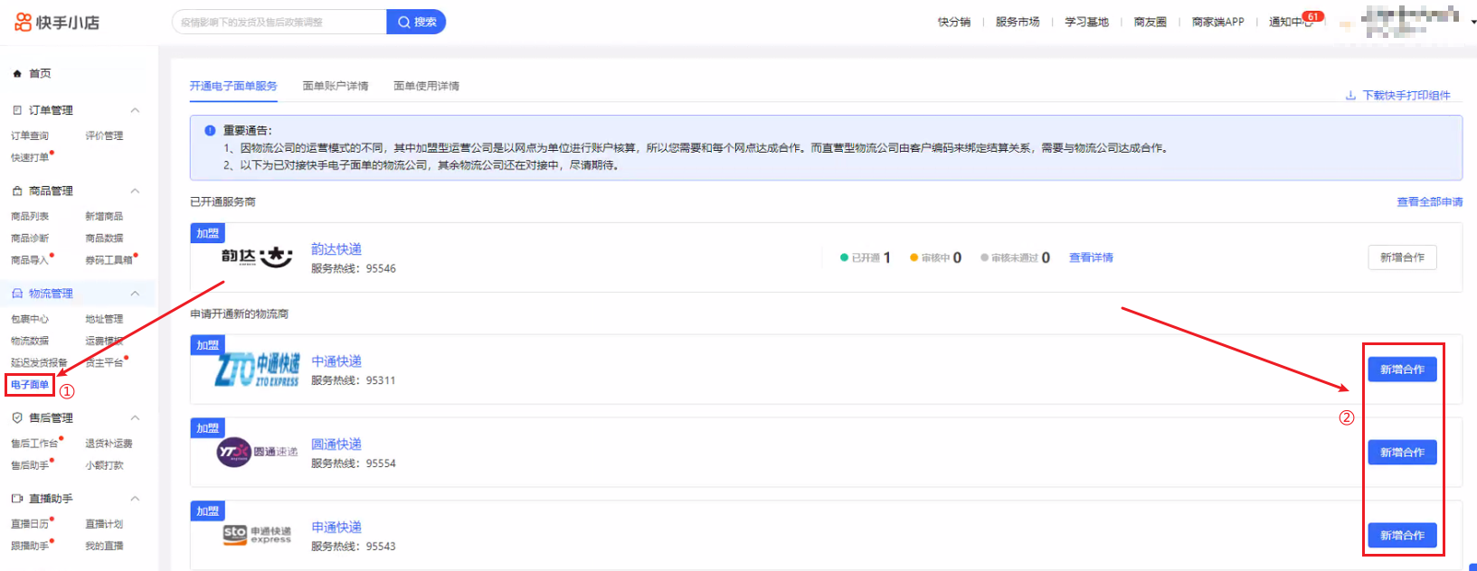Click the info icon in 重要通告 box
Image resolution: width=1477 pixels, height=571 pixels.
click(x=210, y=130)
